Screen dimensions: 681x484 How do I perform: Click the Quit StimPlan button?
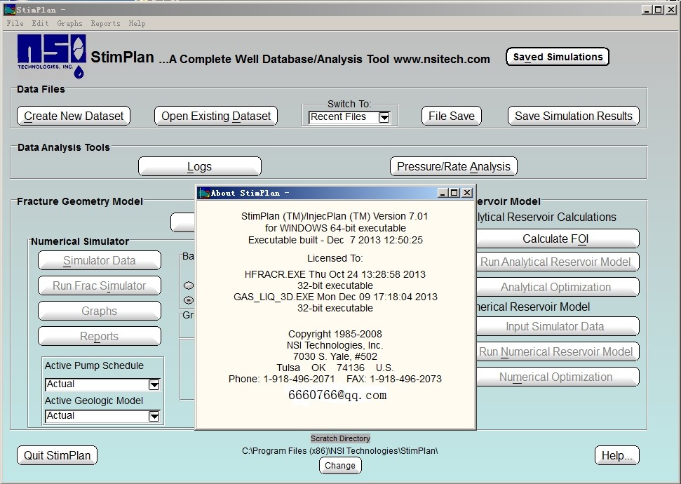tap(57, 455)
